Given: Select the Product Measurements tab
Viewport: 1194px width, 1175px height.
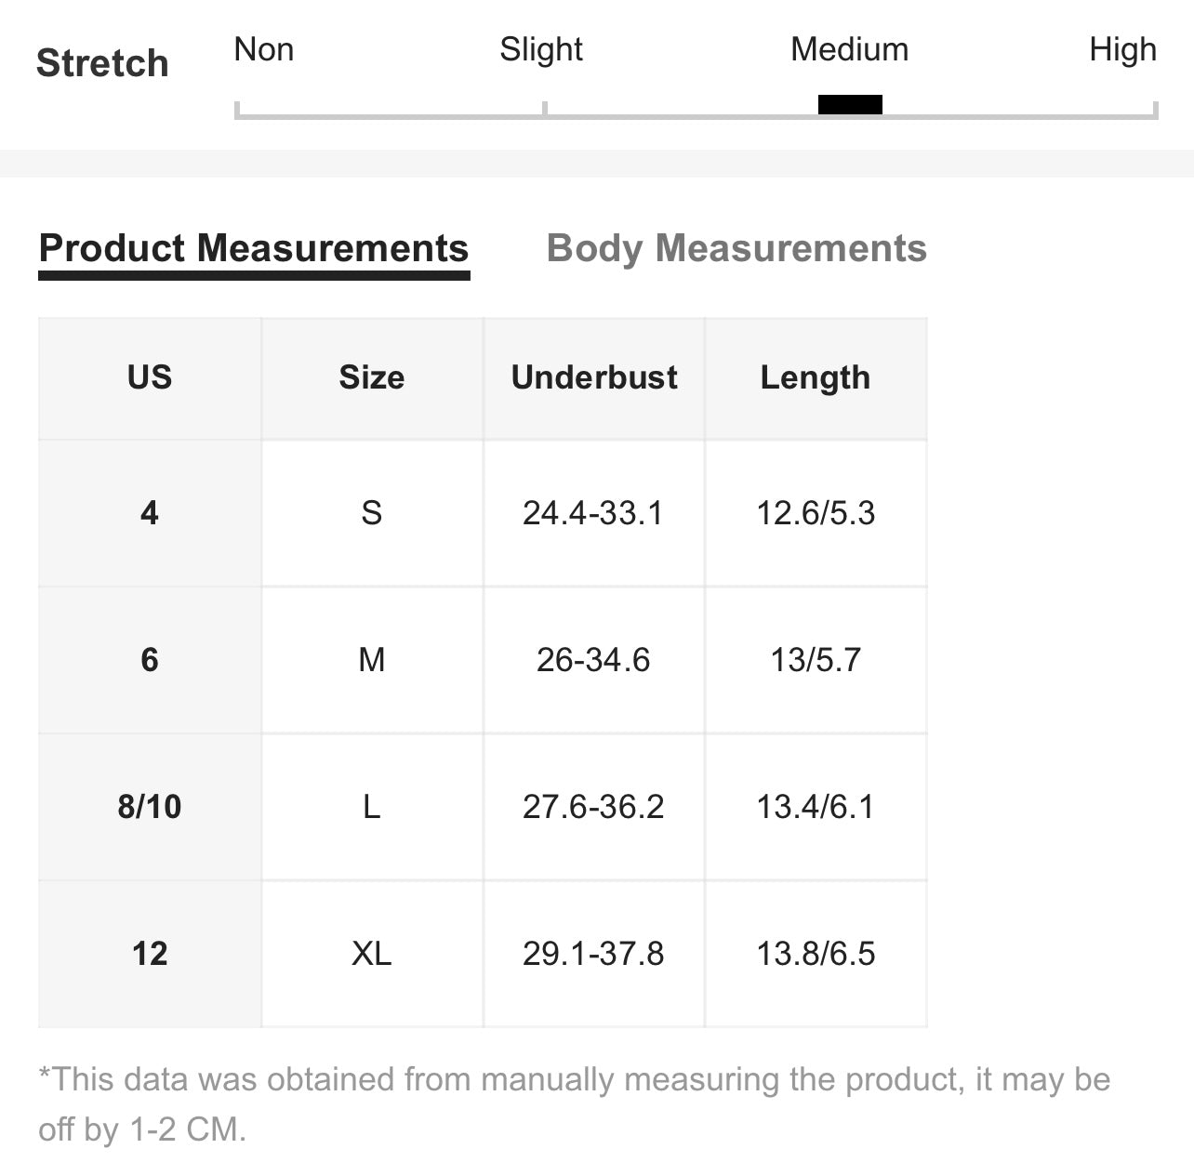Looking at the screenshot, I should [x=254, y=248].
